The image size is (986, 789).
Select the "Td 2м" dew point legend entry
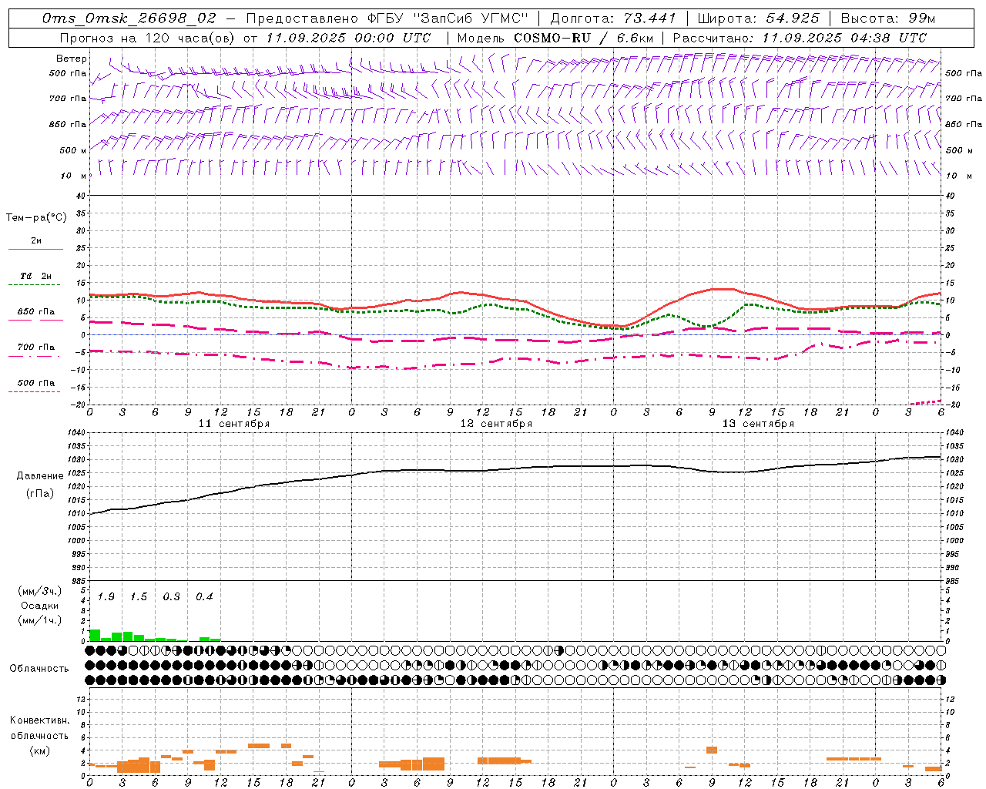click(x=36, y=276)
